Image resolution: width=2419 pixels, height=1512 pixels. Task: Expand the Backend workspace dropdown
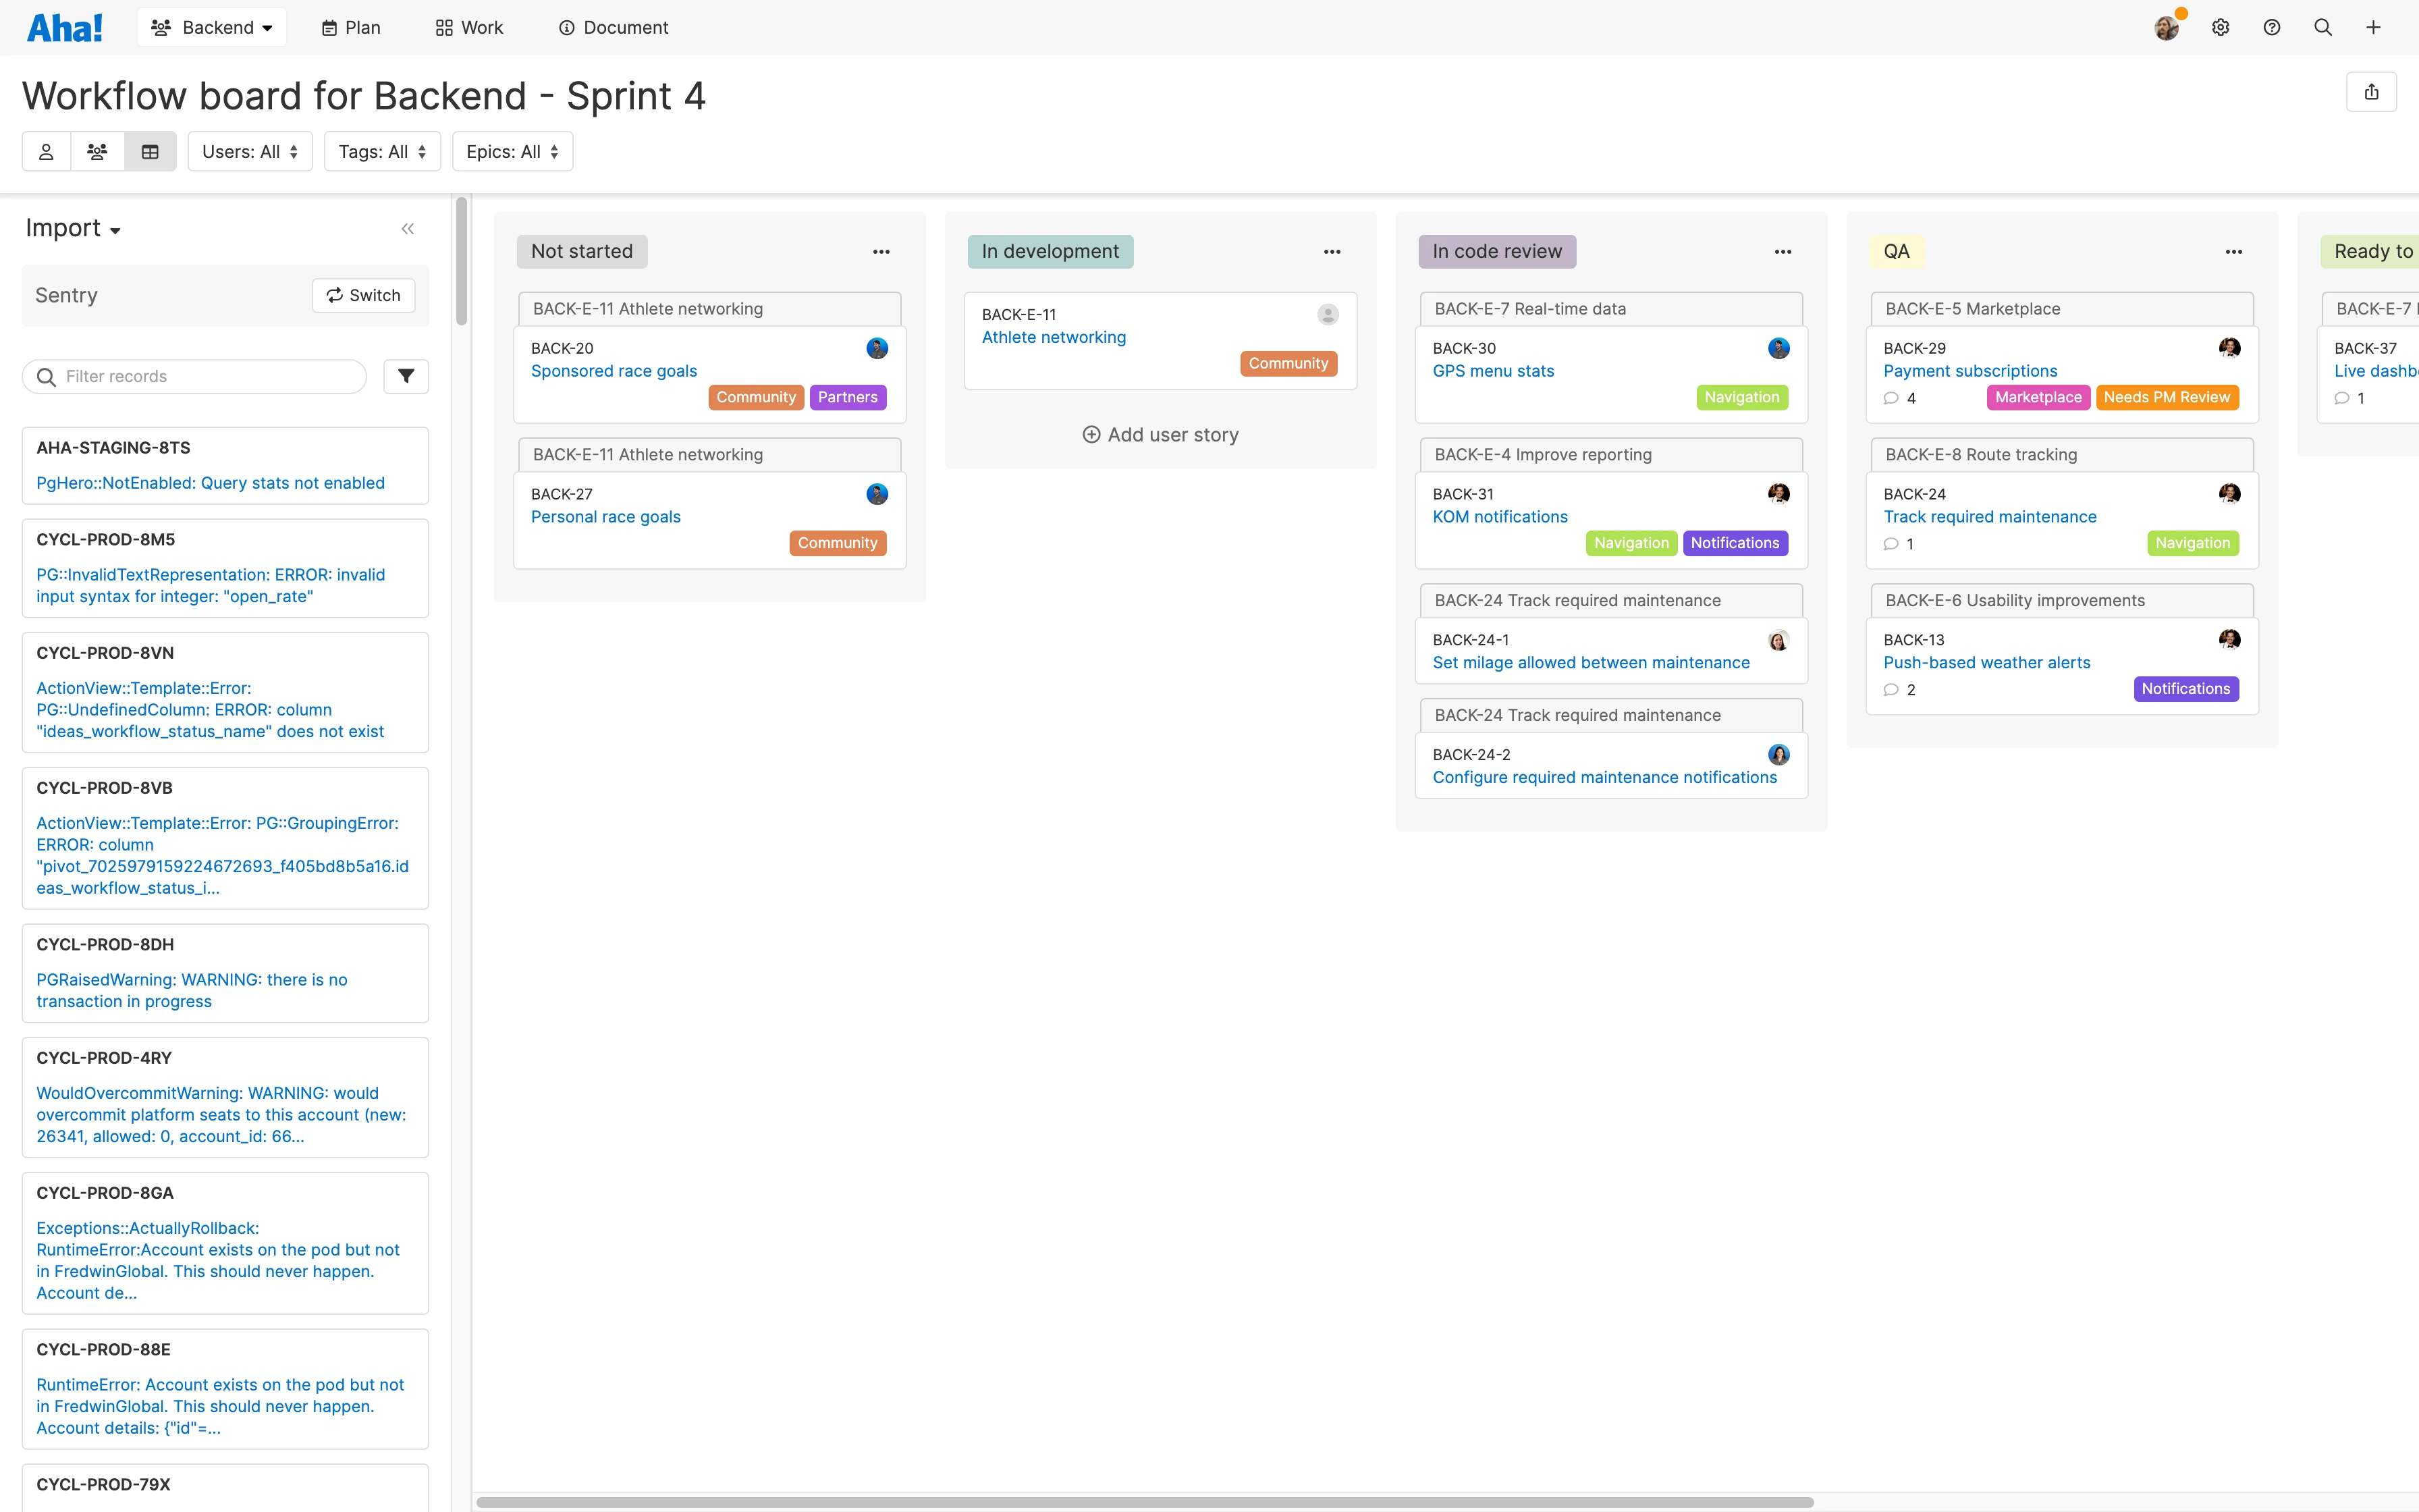[x=212, y=28]
